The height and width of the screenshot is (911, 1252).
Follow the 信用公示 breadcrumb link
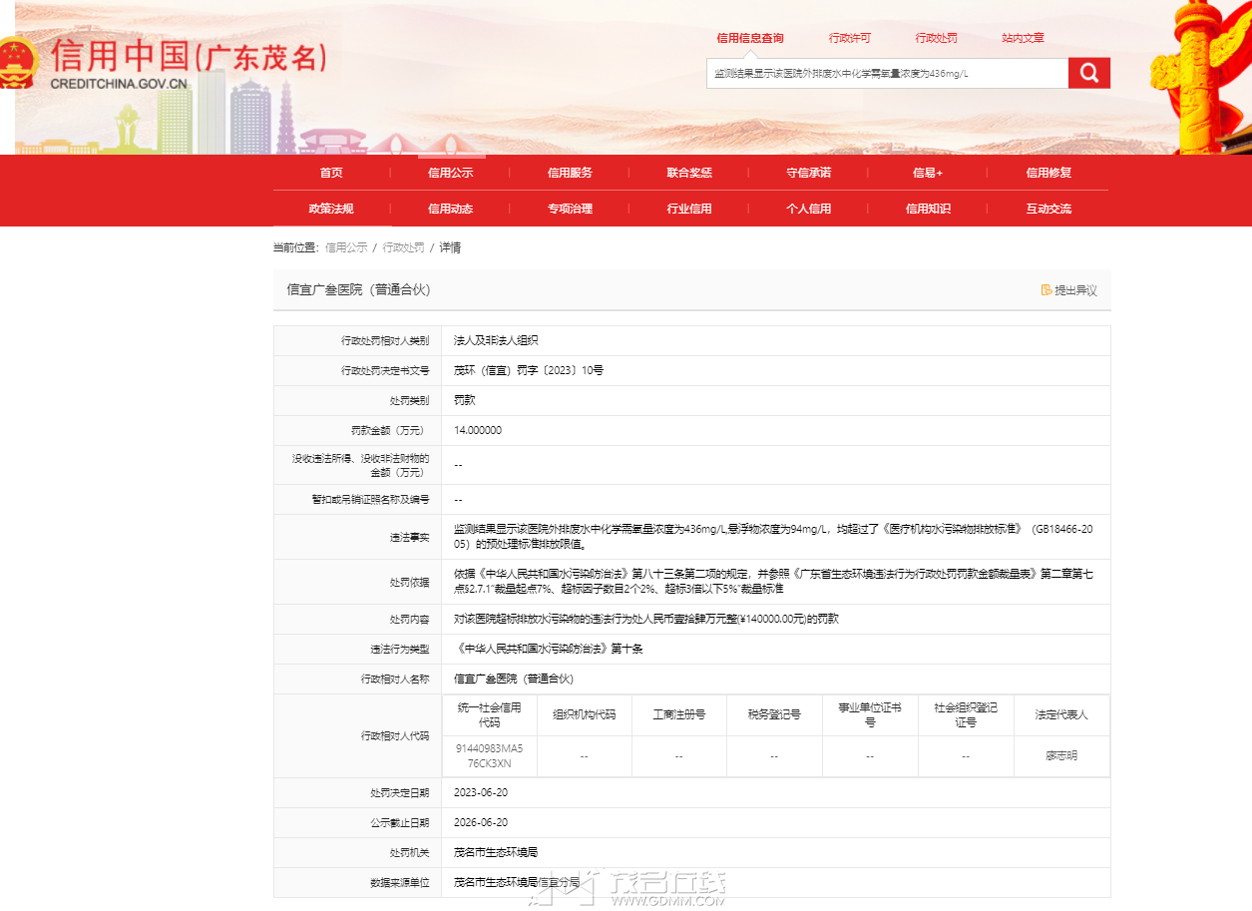[x=346, y=247]
